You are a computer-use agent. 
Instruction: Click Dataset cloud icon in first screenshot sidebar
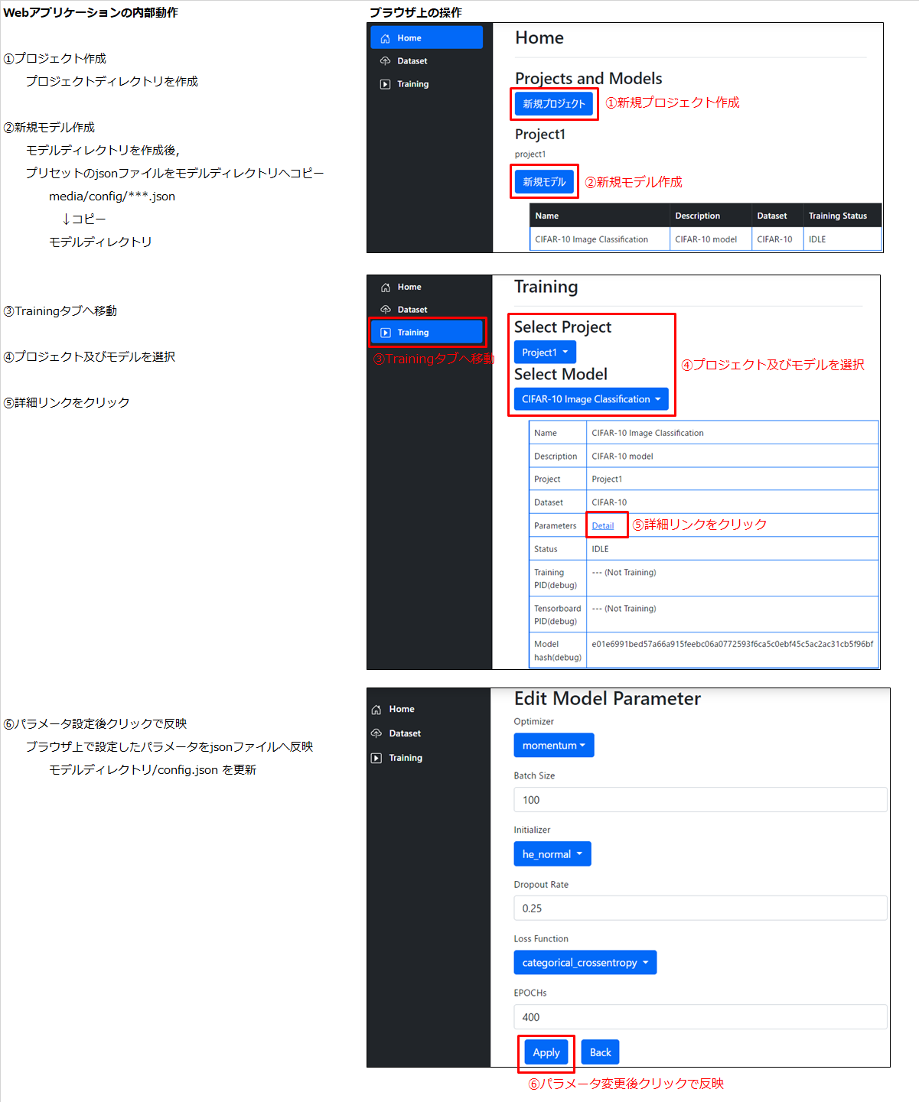[x=385, y=61]
